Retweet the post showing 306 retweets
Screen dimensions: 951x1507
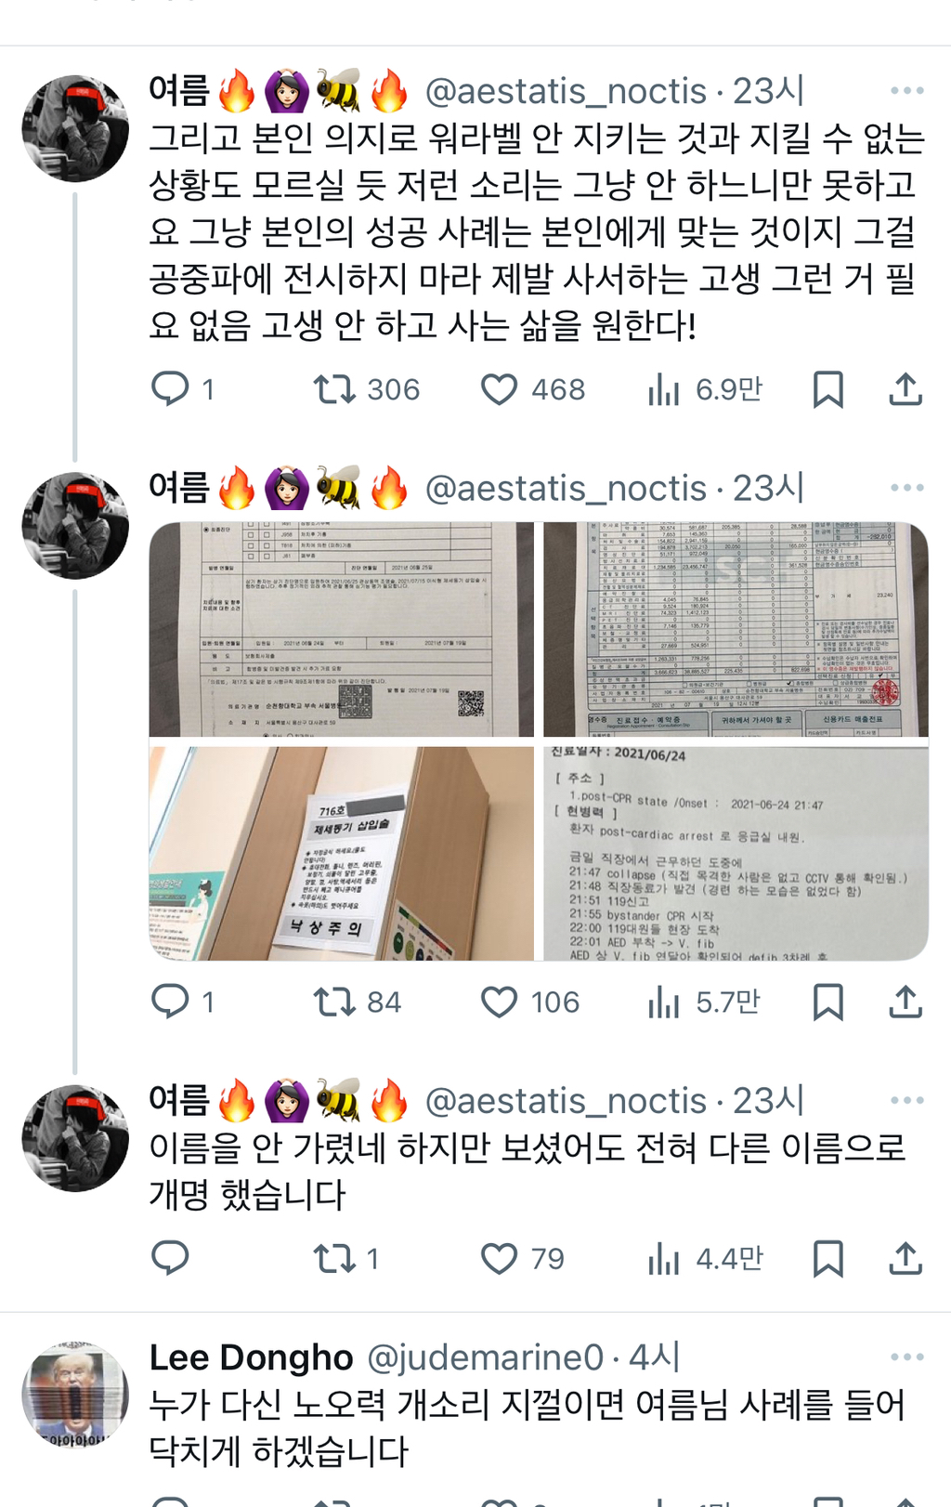coord(333,388)
